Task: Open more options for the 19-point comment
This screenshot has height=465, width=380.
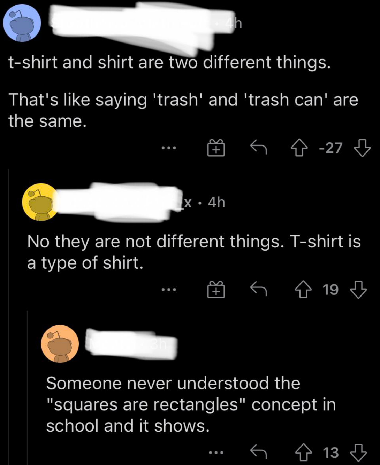Action: point(169,289)
